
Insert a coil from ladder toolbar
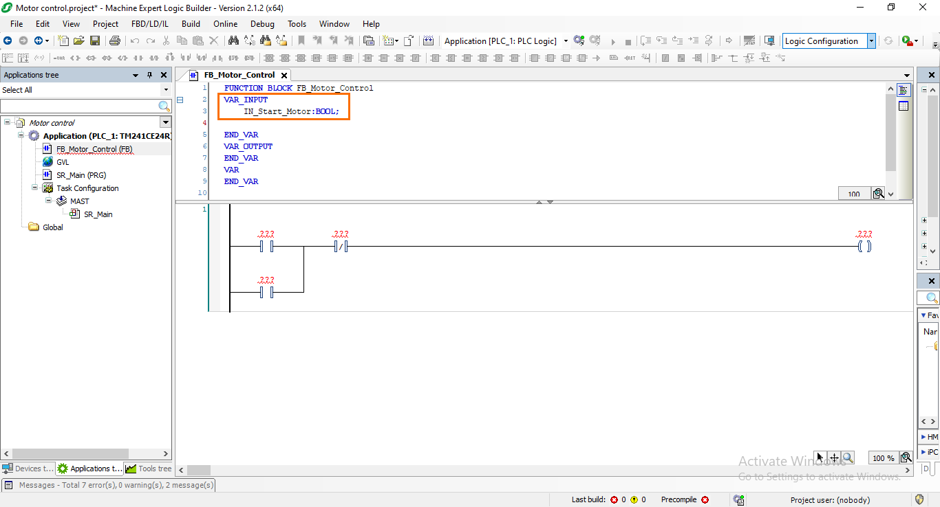(75, 58)
